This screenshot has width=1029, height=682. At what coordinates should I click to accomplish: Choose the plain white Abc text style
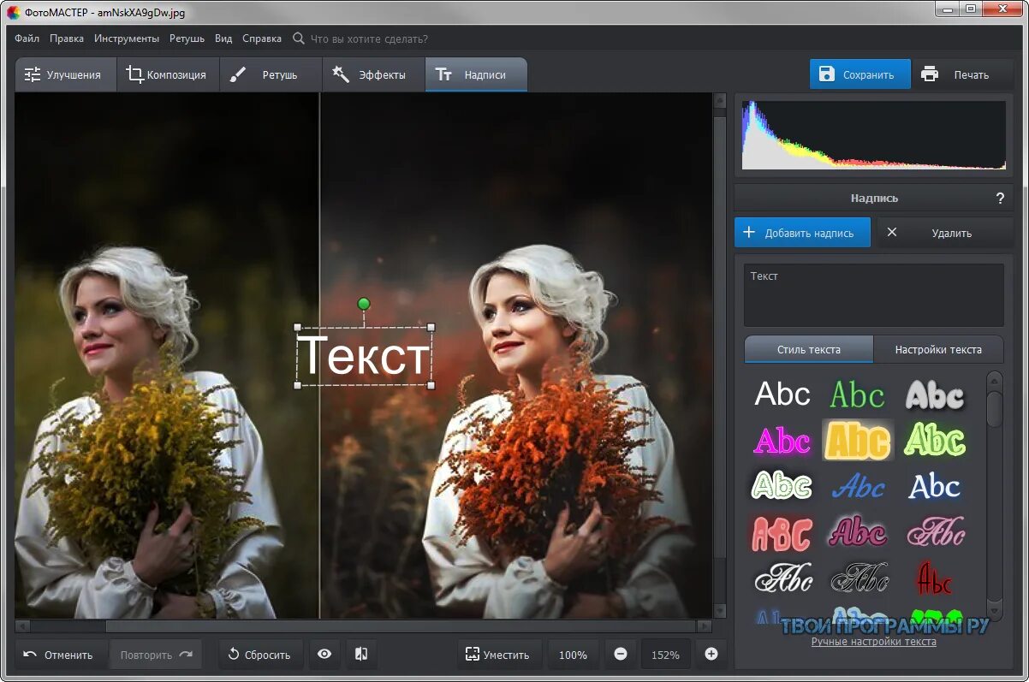782,394
